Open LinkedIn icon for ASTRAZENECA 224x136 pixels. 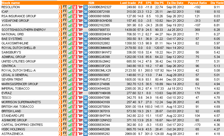point(85,134)
